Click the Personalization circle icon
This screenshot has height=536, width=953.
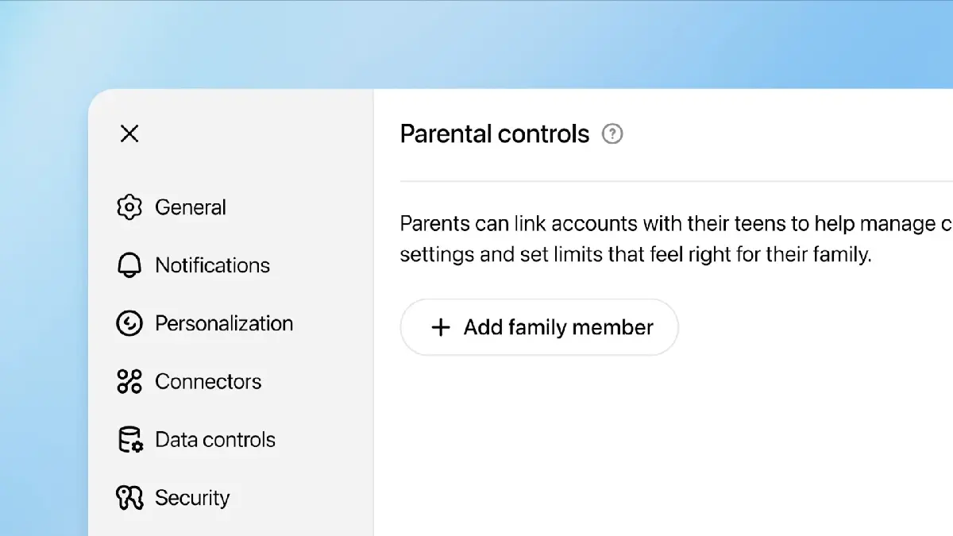[x=129, y=323]
